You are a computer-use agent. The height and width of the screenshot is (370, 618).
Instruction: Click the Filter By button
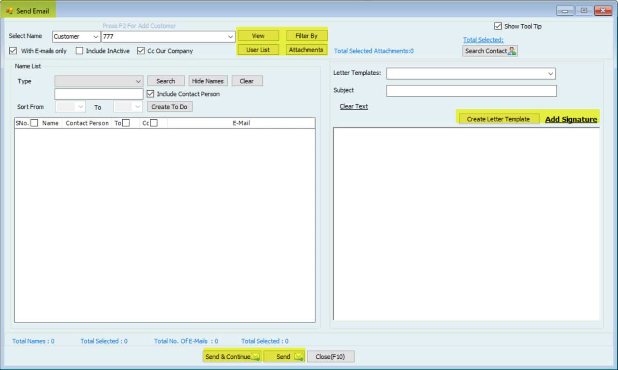click(307, 36)
